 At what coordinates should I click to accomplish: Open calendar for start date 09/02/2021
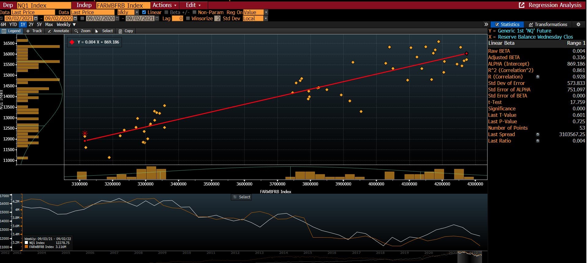pos(36,18)
